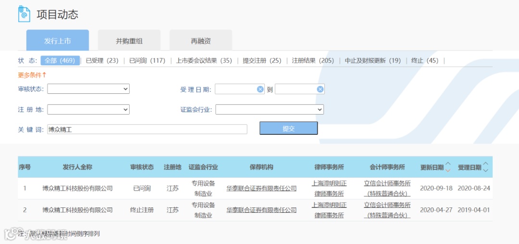Click the 发行人全称 column header

tap(77, 167)
